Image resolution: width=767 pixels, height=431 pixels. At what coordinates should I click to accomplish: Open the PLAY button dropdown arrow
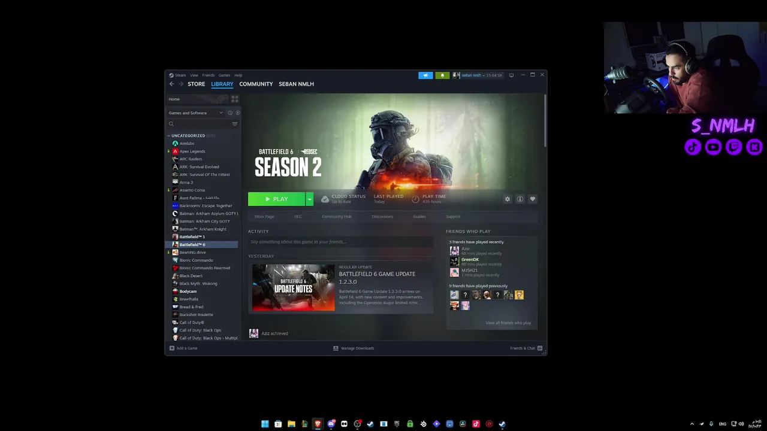pos(310,199)
